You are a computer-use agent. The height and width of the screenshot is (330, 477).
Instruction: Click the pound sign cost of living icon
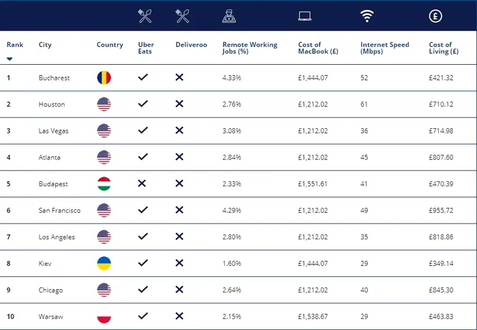435,16
